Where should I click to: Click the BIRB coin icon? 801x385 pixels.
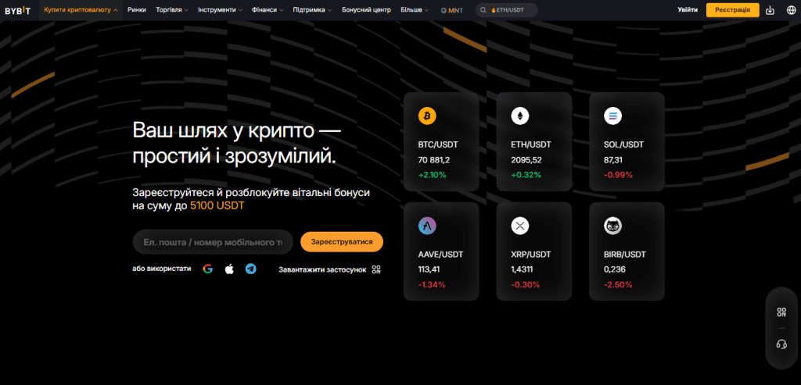[613, 226]
